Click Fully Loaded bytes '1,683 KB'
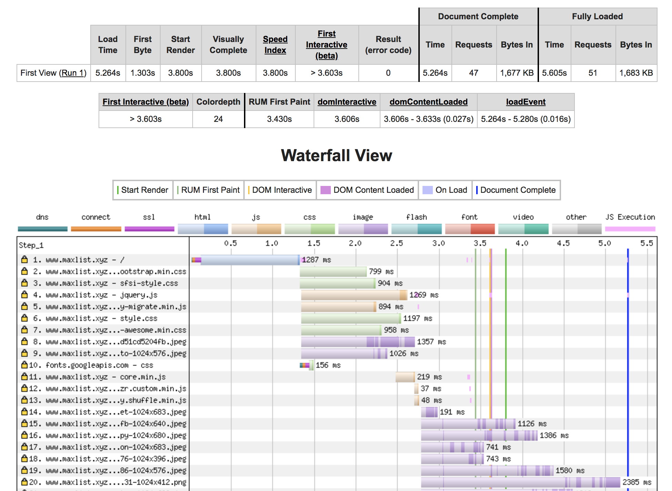 pos(636,73)
